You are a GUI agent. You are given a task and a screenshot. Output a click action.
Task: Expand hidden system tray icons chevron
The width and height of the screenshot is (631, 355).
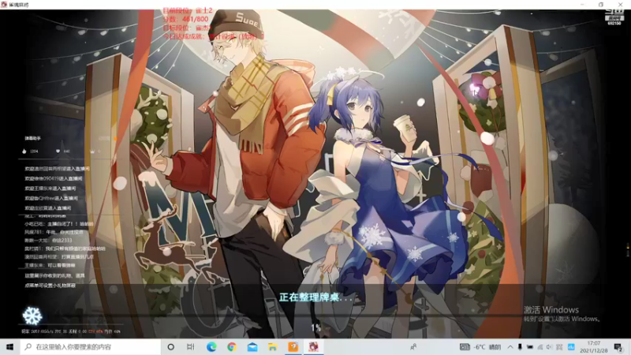pos(510,346)
